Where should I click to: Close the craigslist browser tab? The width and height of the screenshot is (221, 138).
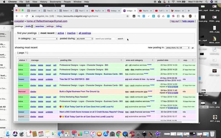coord(135,11)
